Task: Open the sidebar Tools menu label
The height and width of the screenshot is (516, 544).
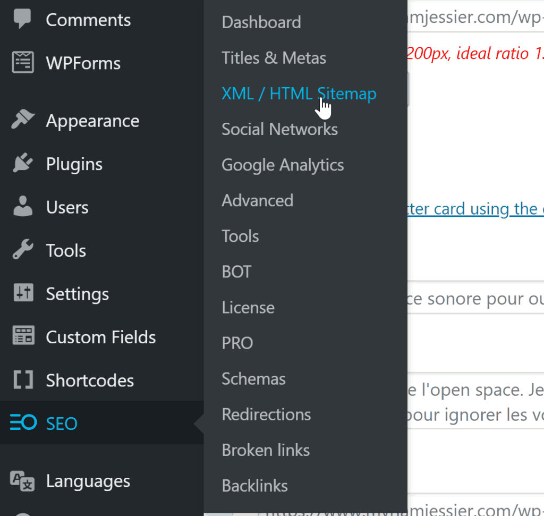Action: pyautogui.click(x=66, y=250)
